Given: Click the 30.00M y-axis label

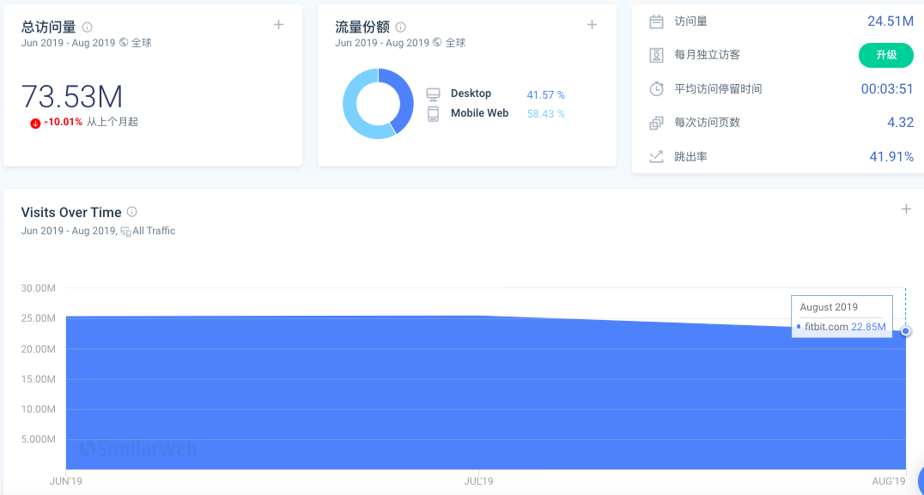Looking at the screenshot, I should (x=39, y=288).
